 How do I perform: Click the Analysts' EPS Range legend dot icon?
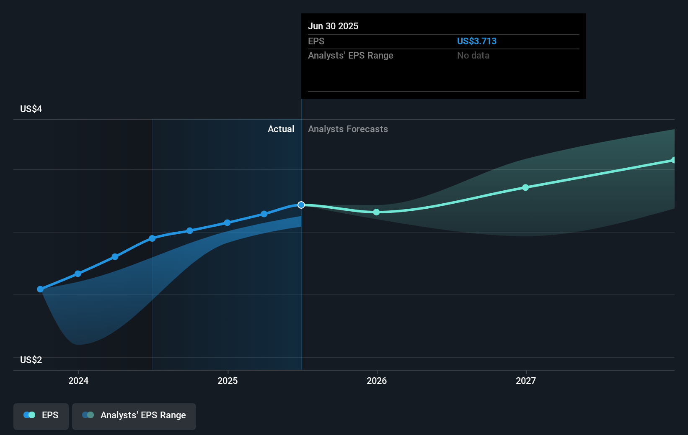click(88, 415)
